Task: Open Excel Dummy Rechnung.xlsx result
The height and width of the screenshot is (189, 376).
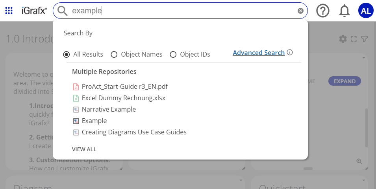Action: coord(123,98)
